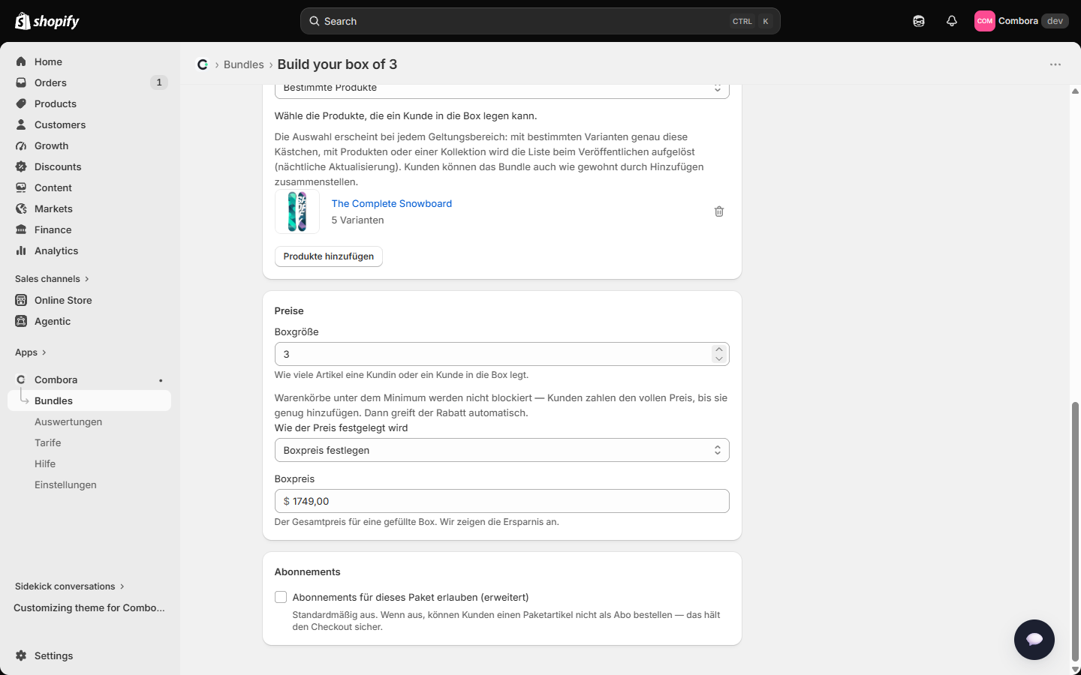Open the Bestimmte Produkte dropdown
The height and width of the screenshot is (675, 1081).
tap(502, 90)
